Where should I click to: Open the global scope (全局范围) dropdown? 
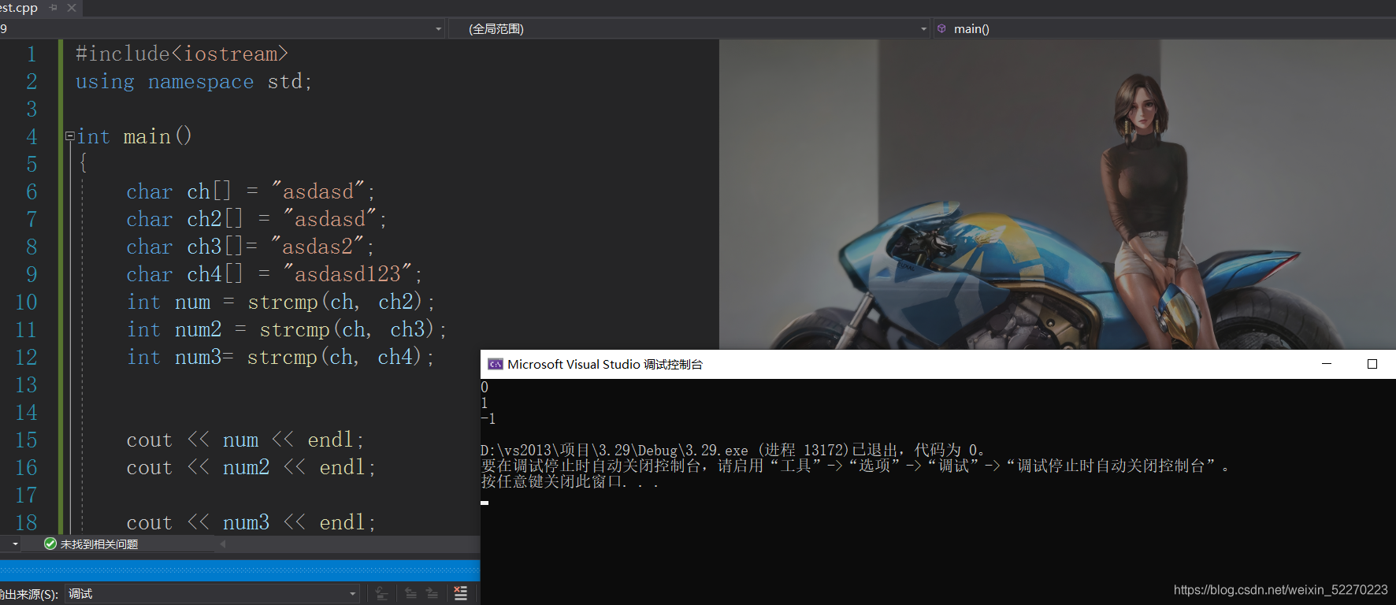(x=689, y=28)
